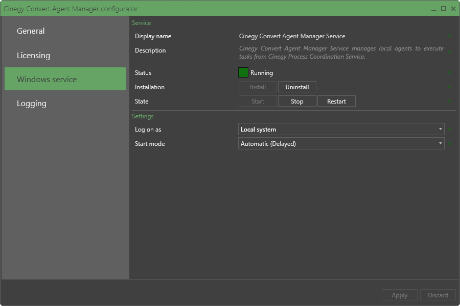Apply the configuration changes

(x=400, y=295)
